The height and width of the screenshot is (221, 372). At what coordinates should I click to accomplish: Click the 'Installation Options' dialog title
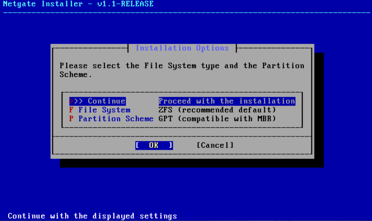click(182, 48)
